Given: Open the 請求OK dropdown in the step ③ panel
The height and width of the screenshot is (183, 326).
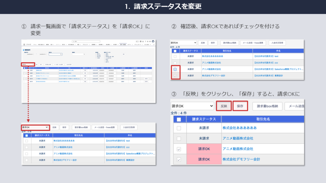Looking at the screenshot, I should click(x=192, y=106).
